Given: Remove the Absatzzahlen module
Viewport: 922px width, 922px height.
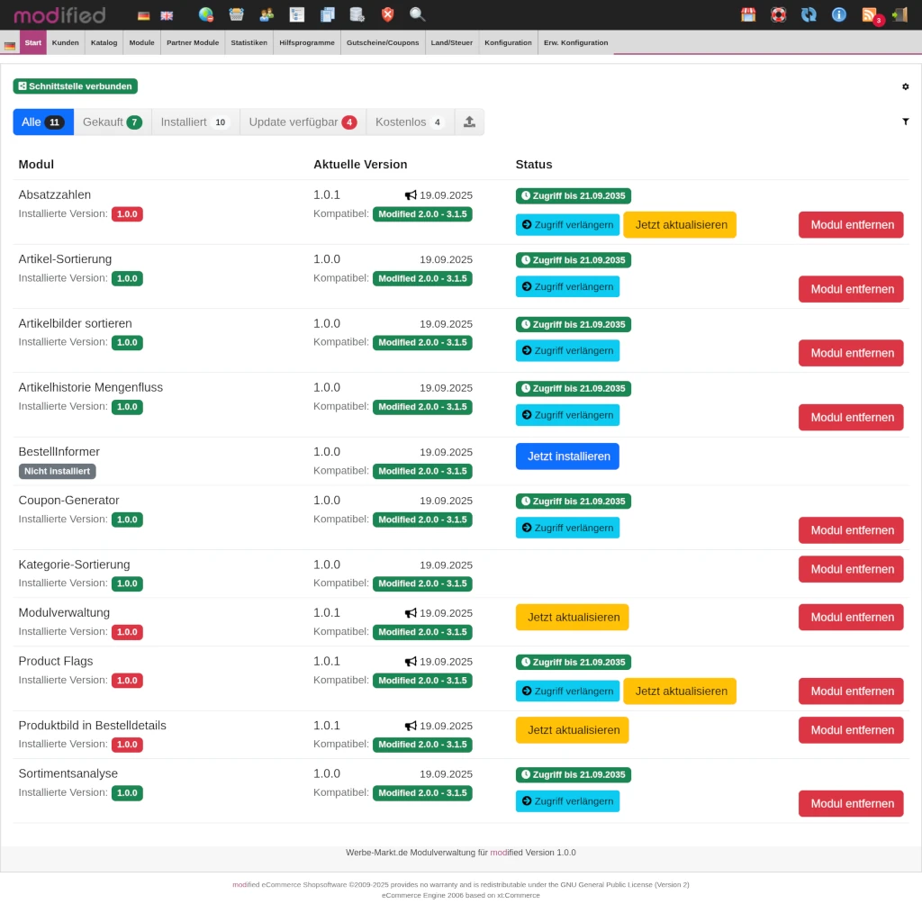Looking at the screenshot, I should tap(851, 225).
